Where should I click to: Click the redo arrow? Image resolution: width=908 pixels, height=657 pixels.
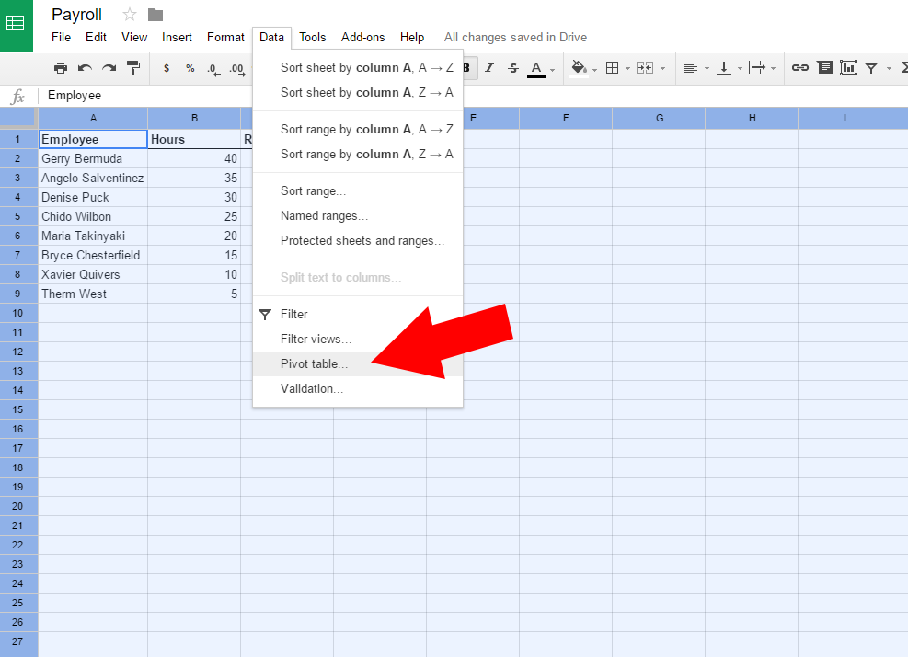(109, 68)
